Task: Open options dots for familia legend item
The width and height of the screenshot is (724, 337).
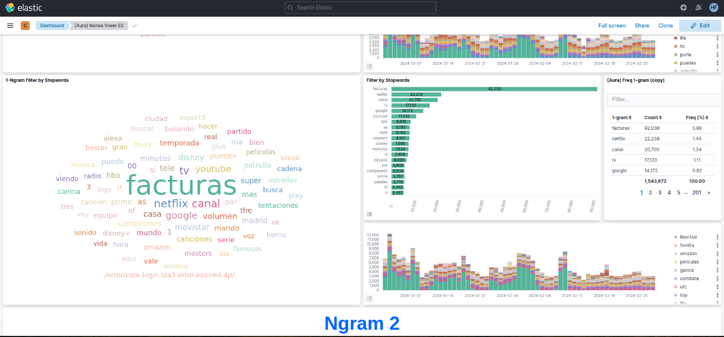Action: tap(717, 245)
